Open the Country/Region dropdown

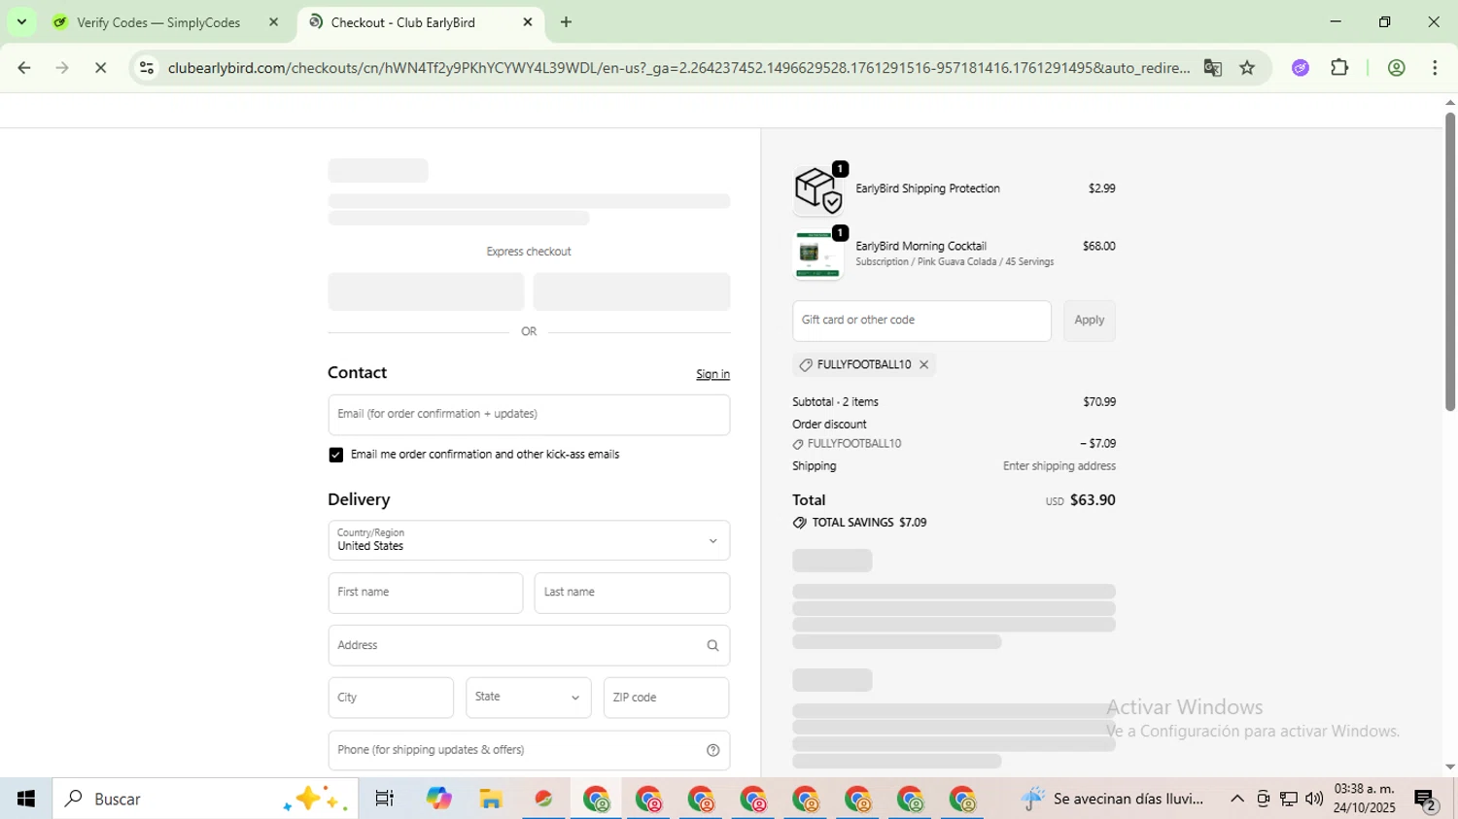pyautogui.click(x=529, y=540)
